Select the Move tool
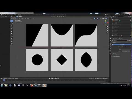This screenshot has height=99, width=132. (x=12, y=26)
